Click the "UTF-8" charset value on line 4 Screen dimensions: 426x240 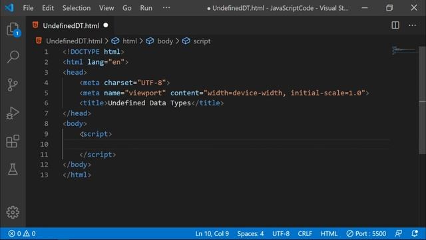click(x=151, y=83)
